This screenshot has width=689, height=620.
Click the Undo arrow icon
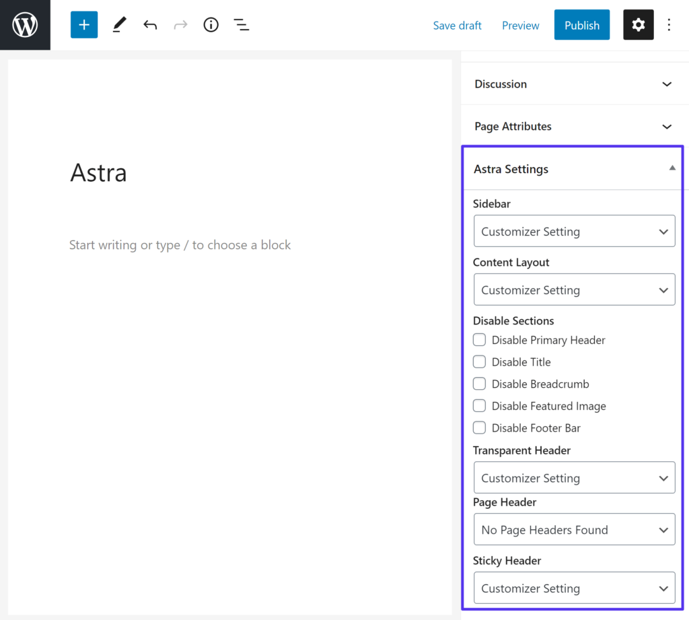click(150, 25)
